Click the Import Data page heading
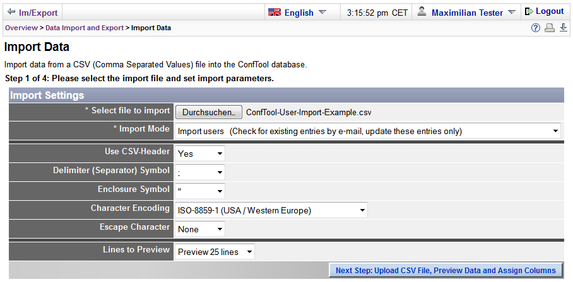Image resolution: width=573 pixels, height=282 pixels. [x=37, y=47]
